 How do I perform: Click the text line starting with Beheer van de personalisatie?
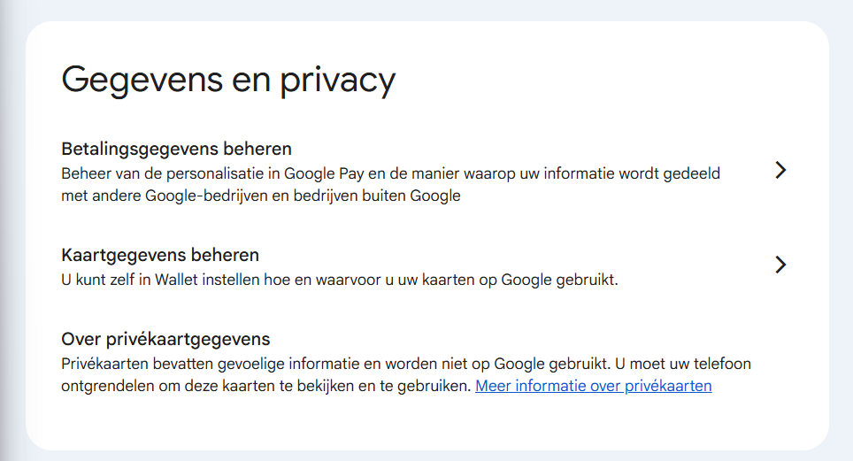pos(389,173)
